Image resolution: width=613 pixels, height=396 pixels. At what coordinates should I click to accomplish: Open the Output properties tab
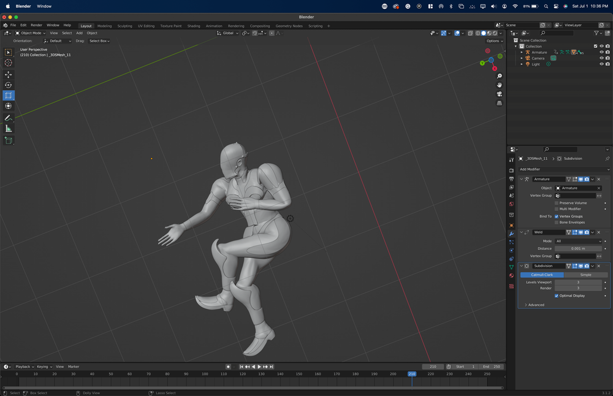[x=511, y=178]
